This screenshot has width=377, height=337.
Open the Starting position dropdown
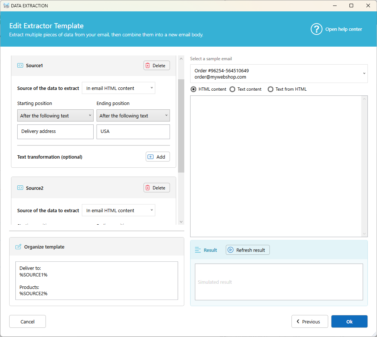click(x=55, y=116)
